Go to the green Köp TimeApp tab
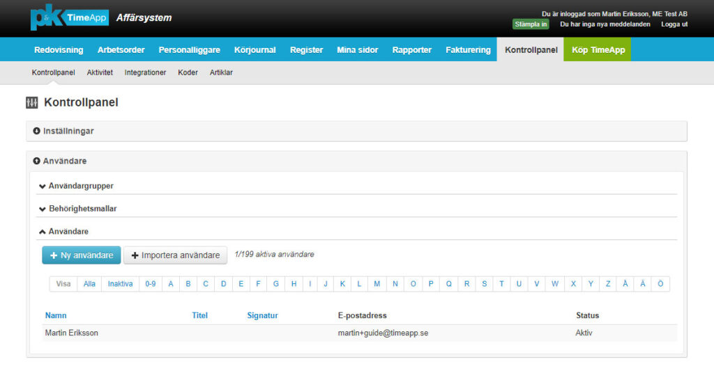The height and width of the screenshot is (380, 714). 598,49
